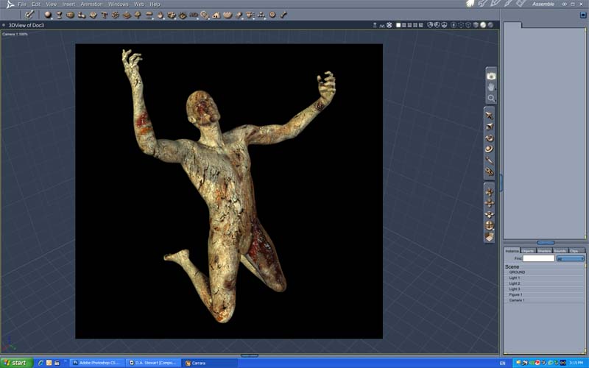Switch to the Shaders tab
Viewport: 589px width, 368px height.
point(544,250)
